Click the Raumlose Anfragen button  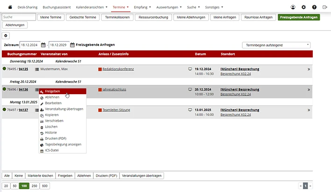[258, 17]
